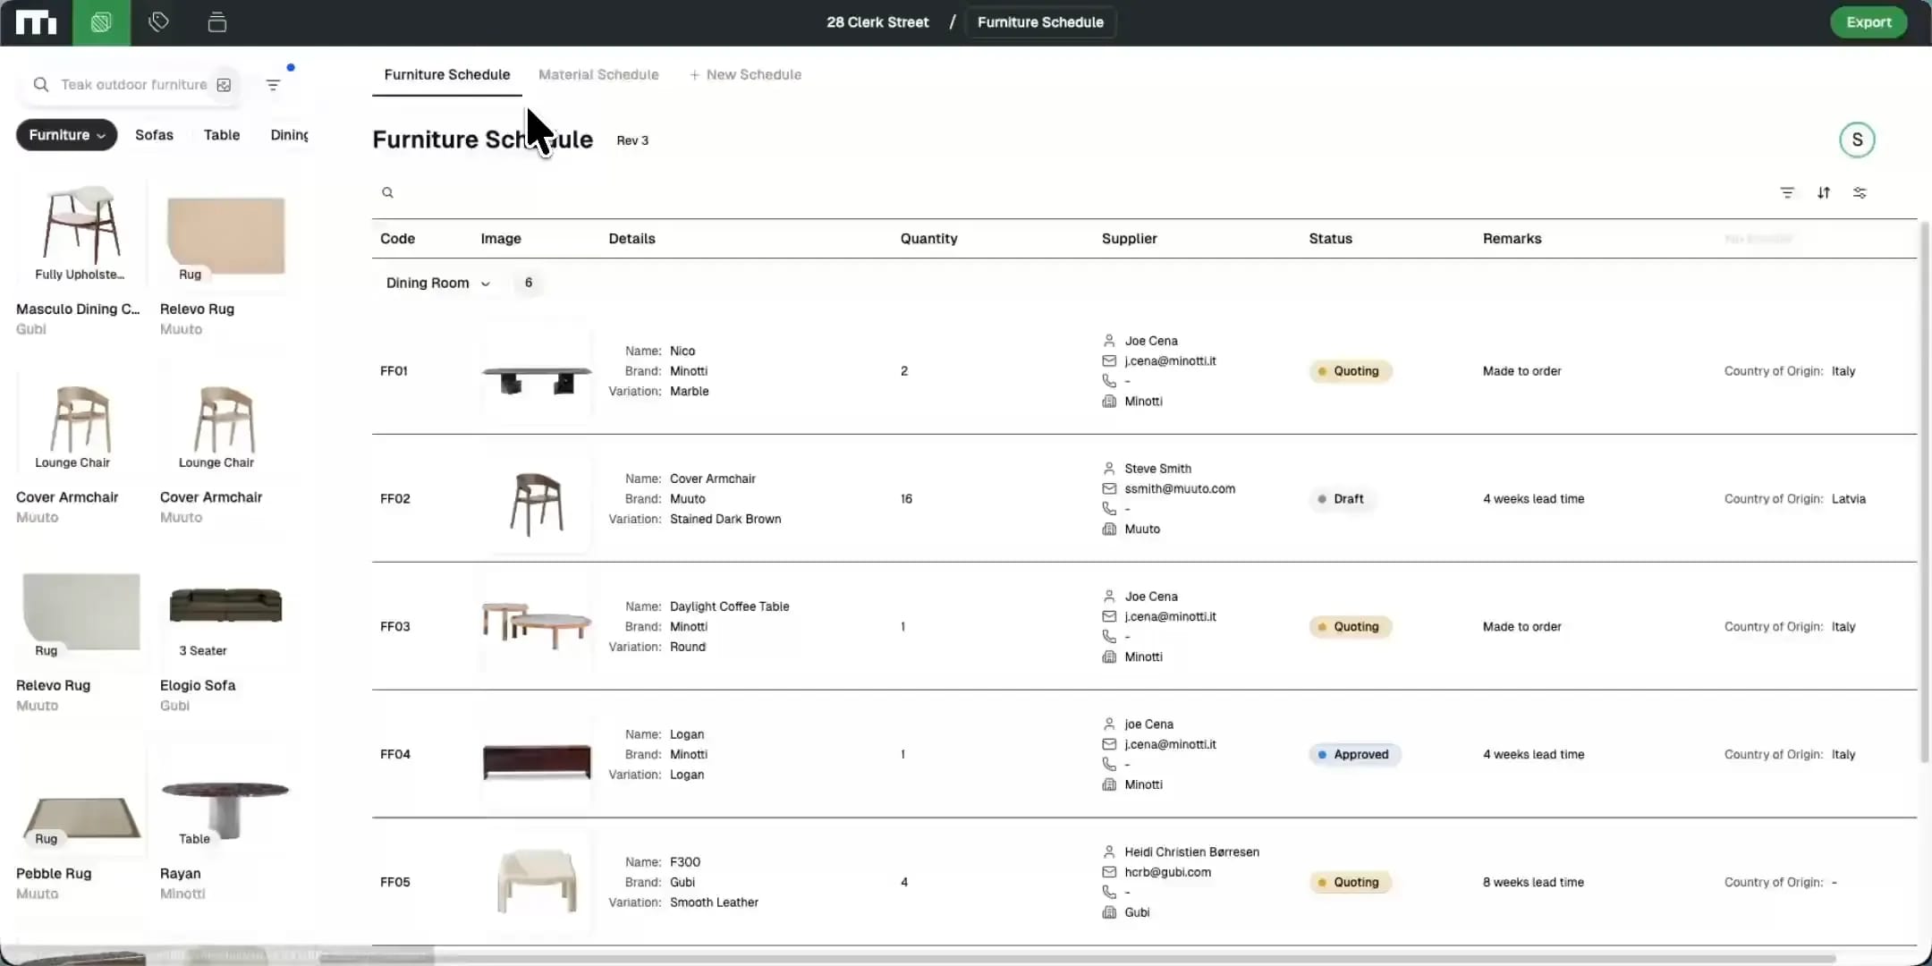Screen dimensions: 1932x966
Task: Open the tag icon in top bar
Action: (x=158, y=22)
